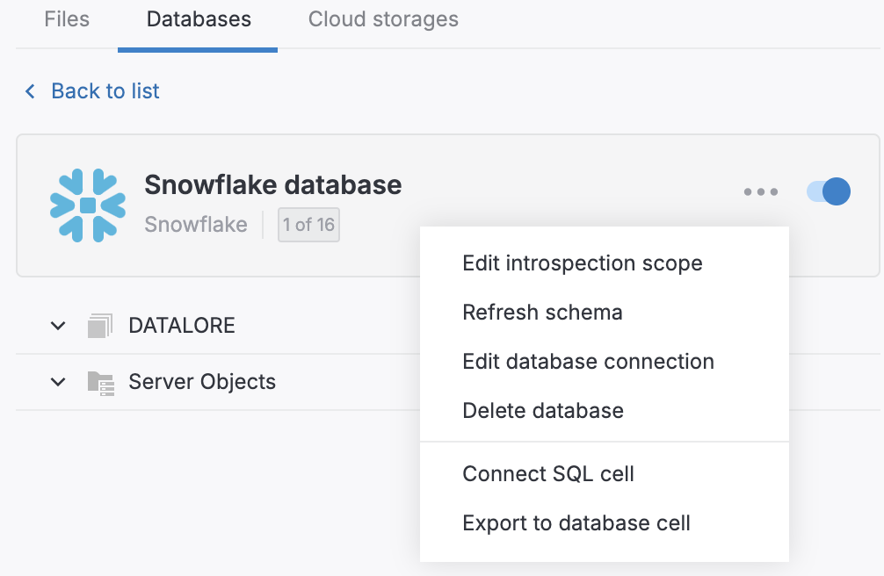The image size is (884, 576).
Task: Collapse the Server Objects chevron
Action: (58, 382)
